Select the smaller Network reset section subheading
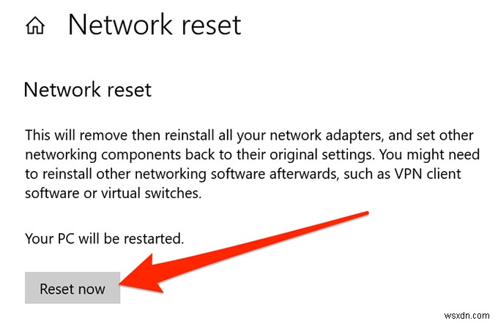This screenshot has height=323, width=498. (87, 91)
